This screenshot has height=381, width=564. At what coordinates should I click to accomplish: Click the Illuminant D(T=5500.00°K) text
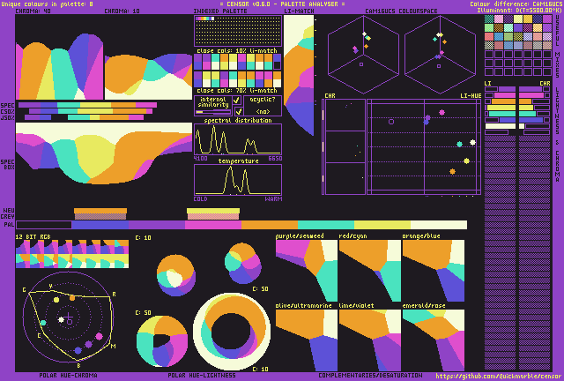(519, 10)
